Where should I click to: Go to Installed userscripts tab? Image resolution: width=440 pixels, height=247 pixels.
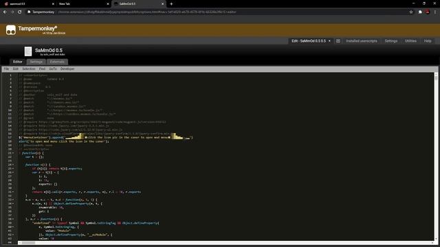(x=362, y=41)
